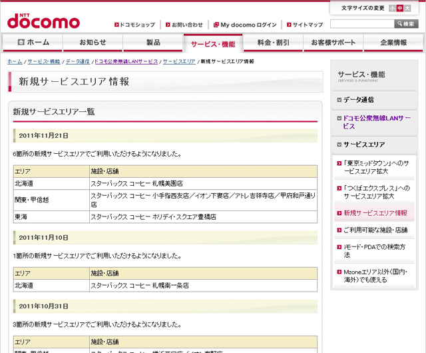Screen dimensions: 426x353
Task: Click the square icon beside sidebar サービスエリア
Action: point(339,145)
